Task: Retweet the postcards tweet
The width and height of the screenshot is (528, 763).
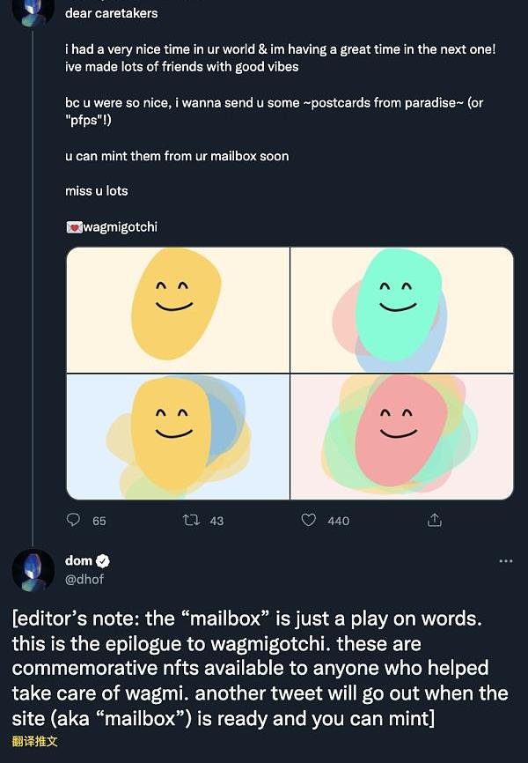Action: (x=190, y=520)
